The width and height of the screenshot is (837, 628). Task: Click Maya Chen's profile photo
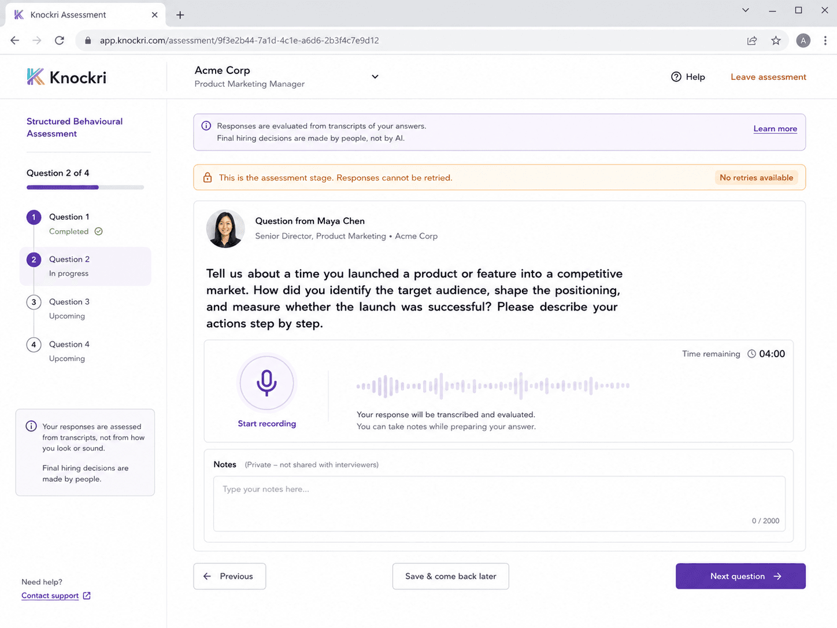225,228
